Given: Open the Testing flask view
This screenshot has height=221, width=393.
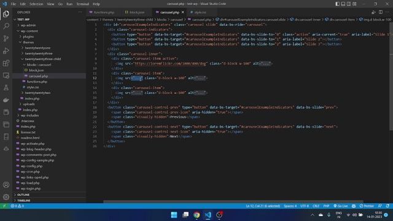Looking at the screenshot, I should [x=6, y=87].
